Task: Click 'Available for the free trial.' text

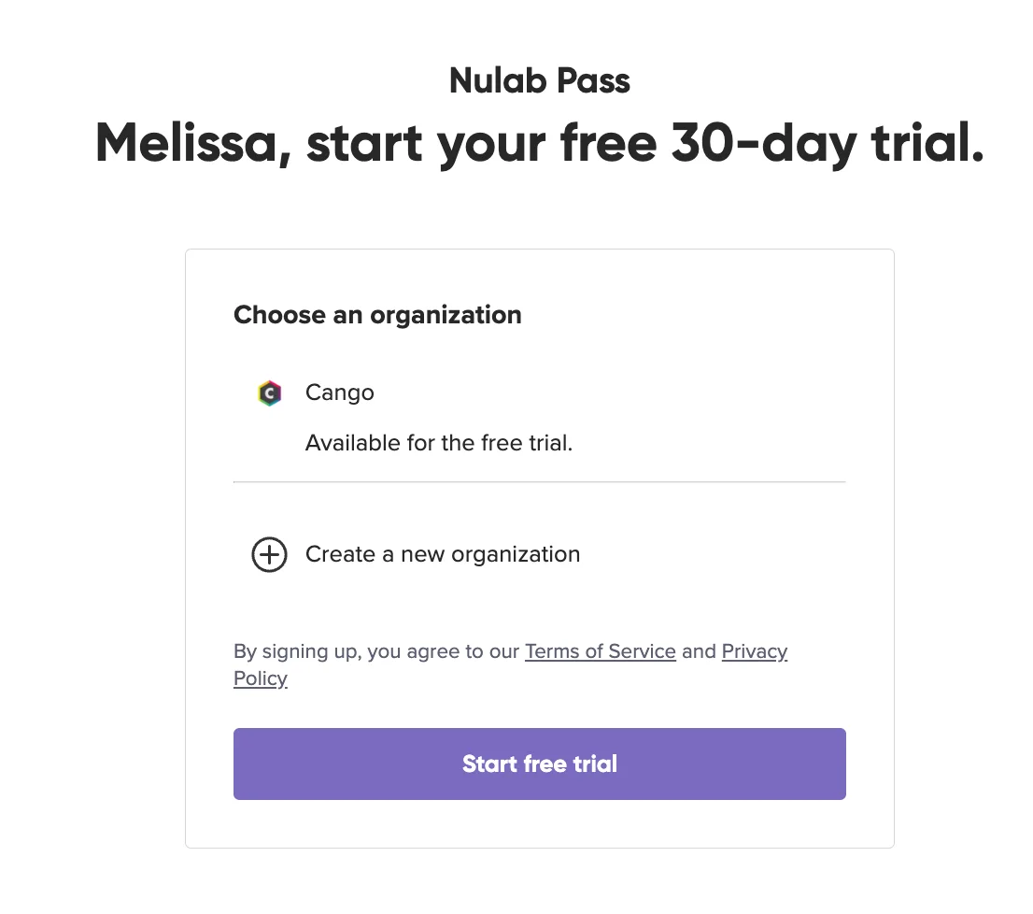Action: (439, 443)
